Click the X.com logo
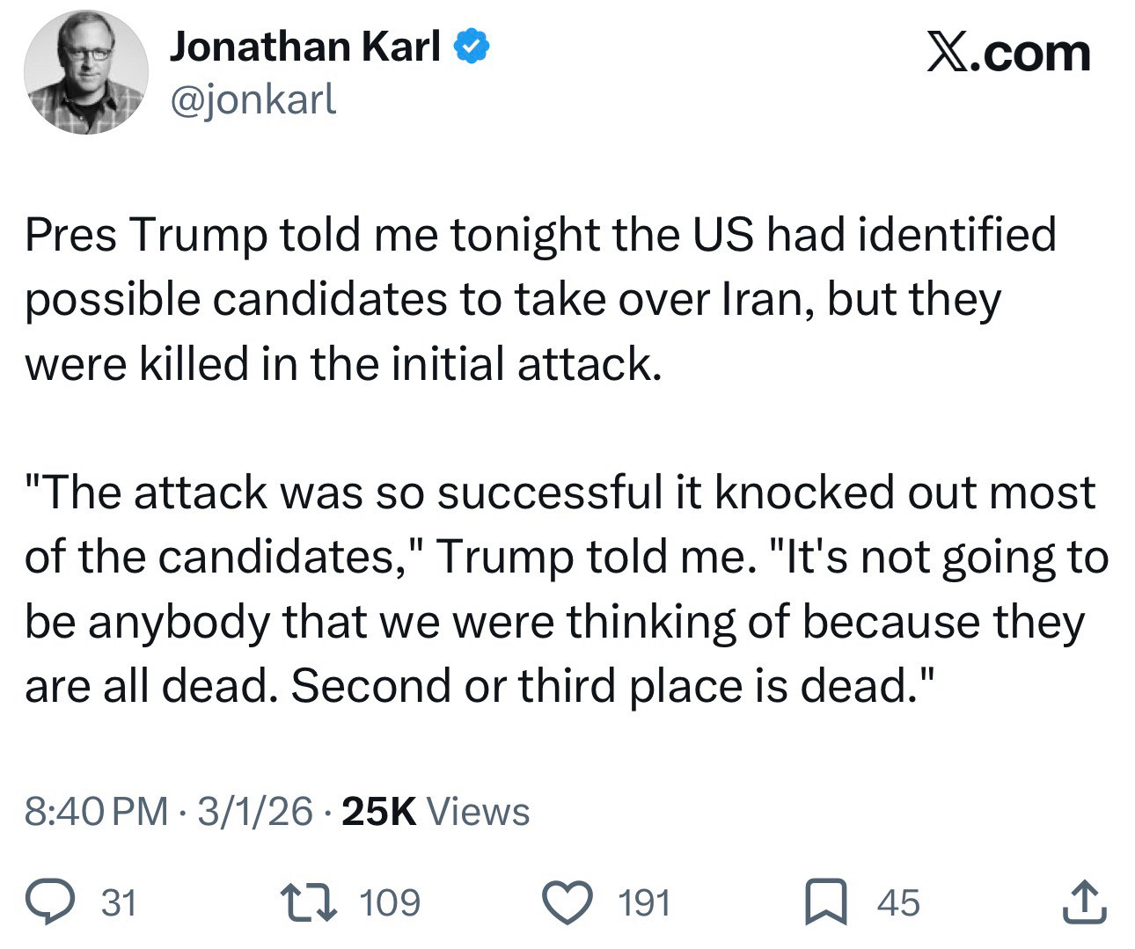1135x949 pixels. pyautogui.click(x=1008, y=53)
